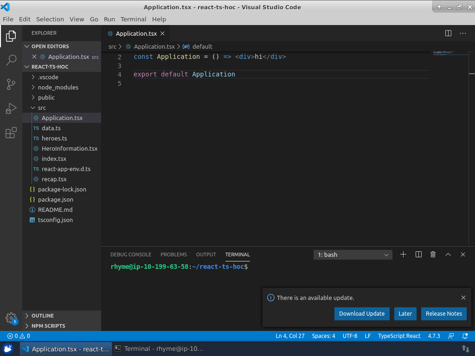Viewport: 475px width, 356px height.
Task: Open the Extensions view
Action: pos(11,133)
